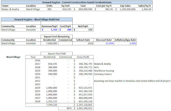Click the 2028 gross profit 653,249,218
This screenshot has height=111, width=171.
85,101
